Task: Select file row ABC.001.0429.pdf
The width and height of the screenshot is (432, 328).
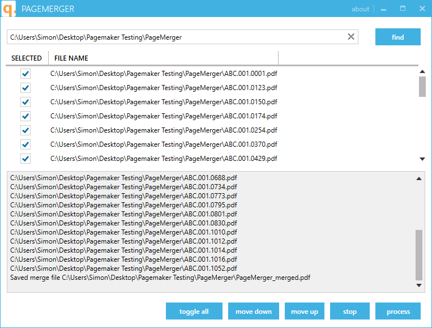Action: tap(164, 159)
